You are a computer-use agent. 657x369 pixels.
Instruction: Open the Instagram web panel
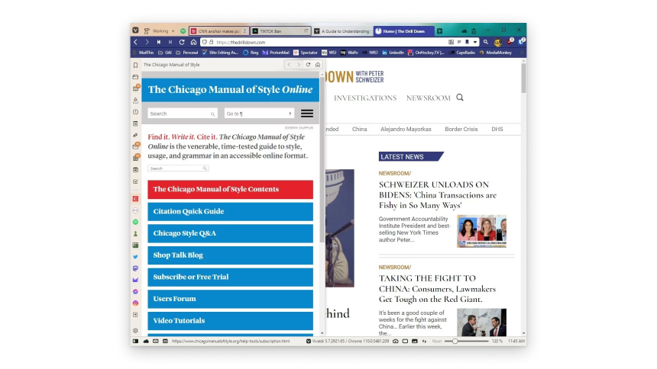135,303
